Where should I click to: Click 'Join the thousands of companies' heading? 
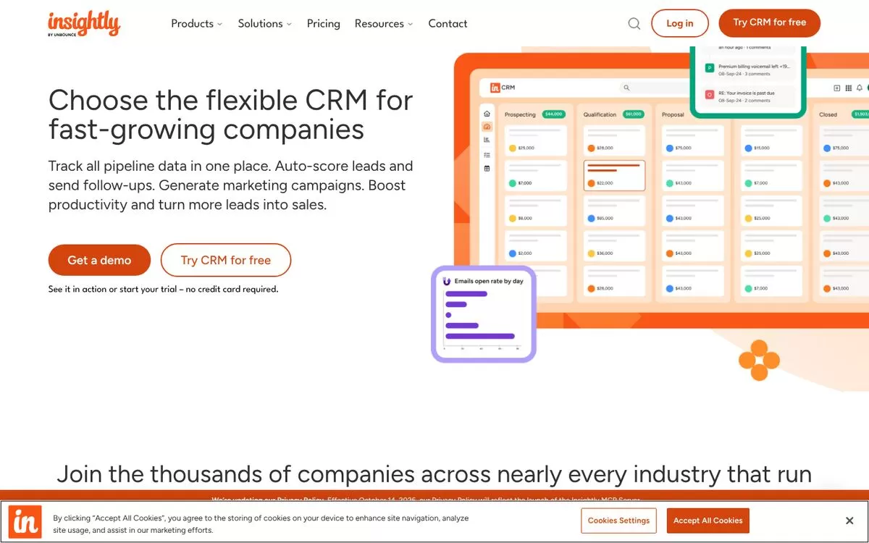click(x=434, y=474)
